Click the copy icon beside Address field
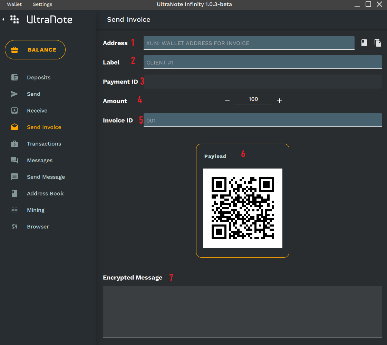Image resolution: width=387 pixels, height=345 pixels. click(x=378, y=43)
